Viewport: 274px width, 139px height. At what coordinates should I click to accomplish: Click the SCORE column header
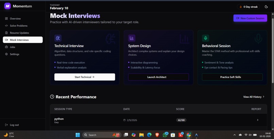point(180,109)
